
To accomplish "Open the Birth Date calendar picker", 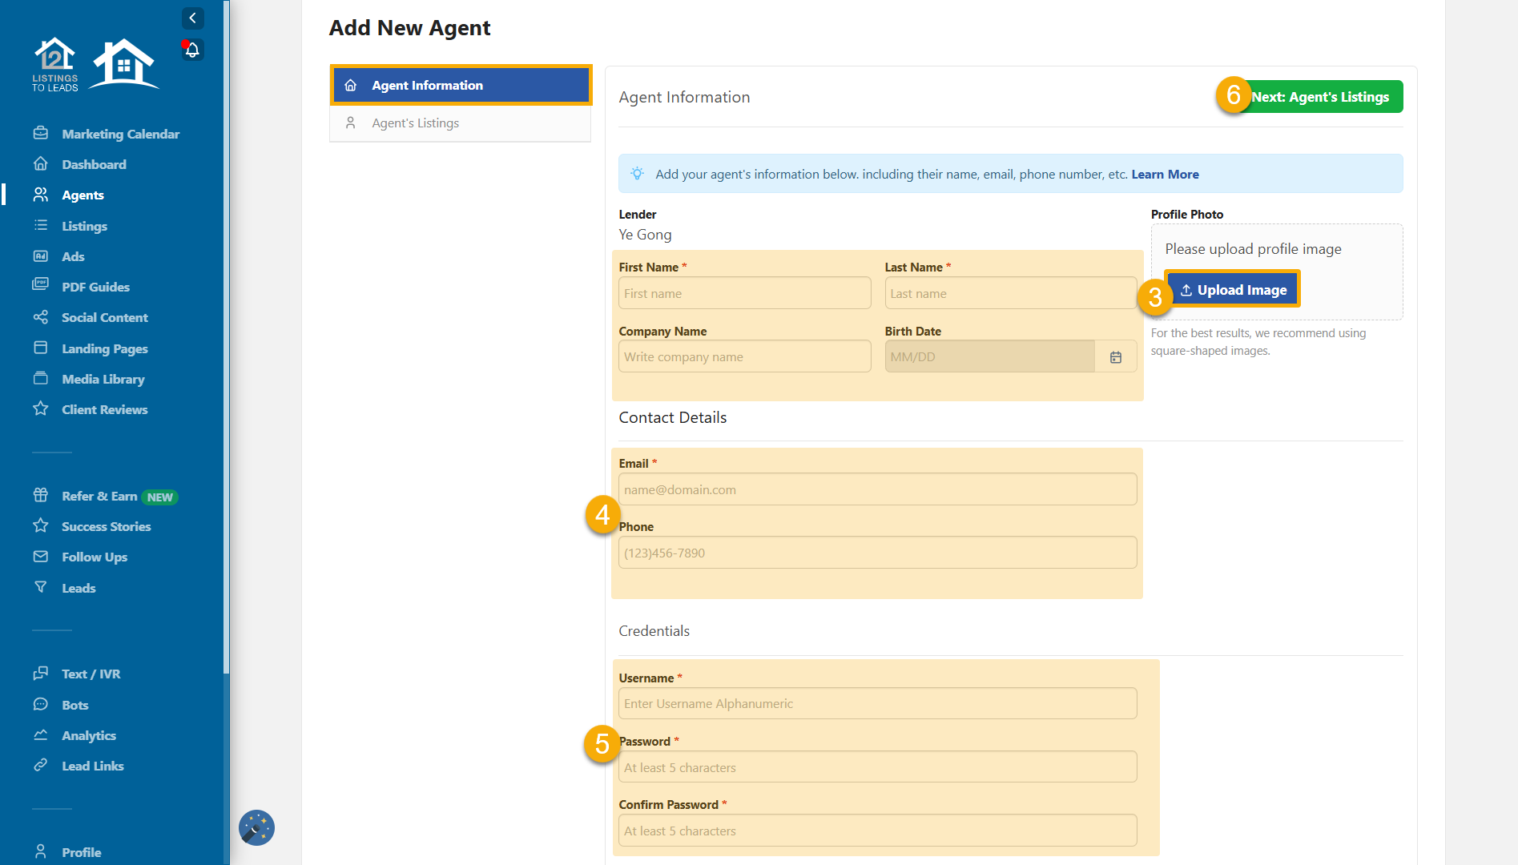I will [1116, 357].
